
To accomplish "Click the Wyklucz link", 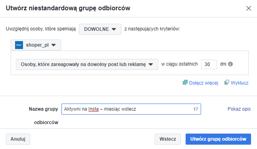I will (x=240, y=83).
